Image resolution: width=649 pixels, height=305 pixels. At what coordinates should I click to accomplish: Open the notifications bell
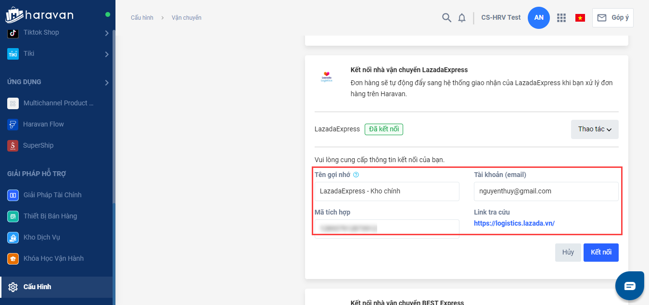click(462, 18)
